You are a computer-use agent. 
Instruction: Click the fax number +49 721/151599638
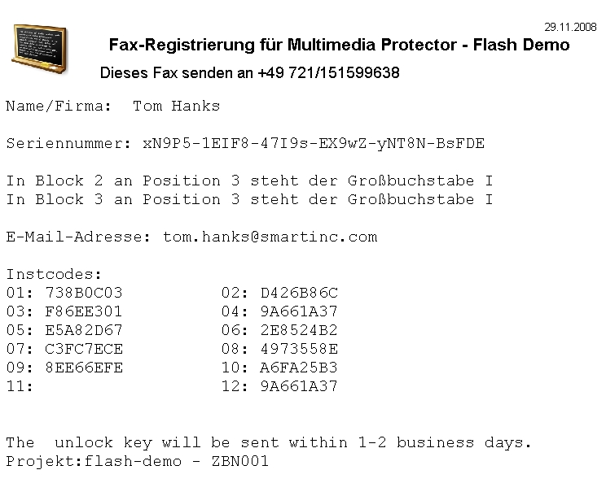[x=327, y=73]
